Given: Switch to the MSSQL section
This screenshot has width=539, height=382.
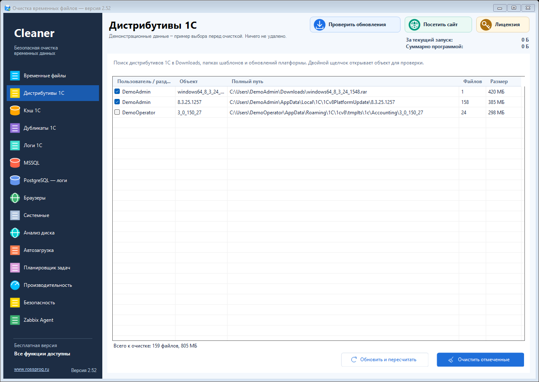Looking at the screenshot, I should [x=53, y=163].
